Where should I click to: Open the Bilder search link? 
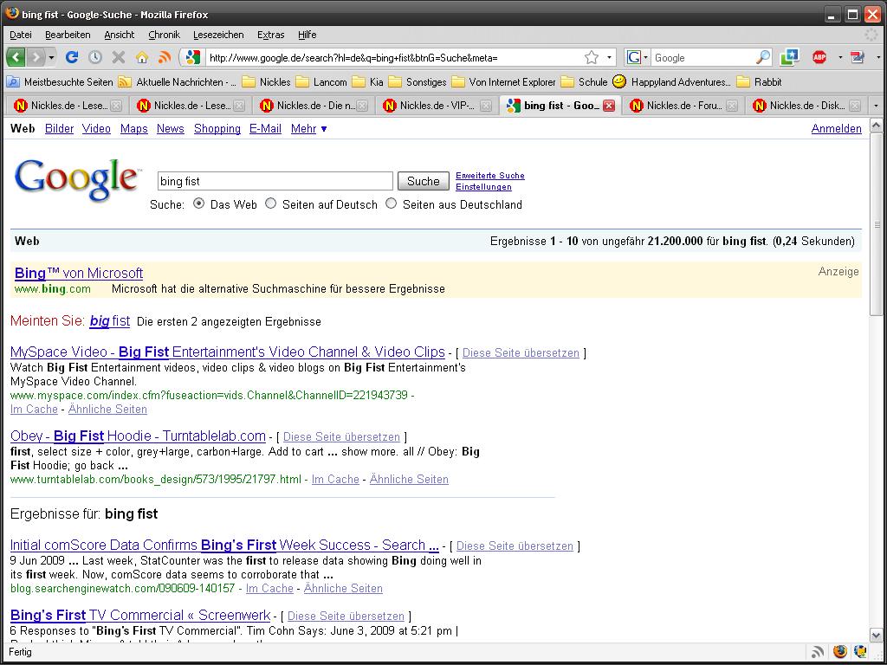pos(60,129)
